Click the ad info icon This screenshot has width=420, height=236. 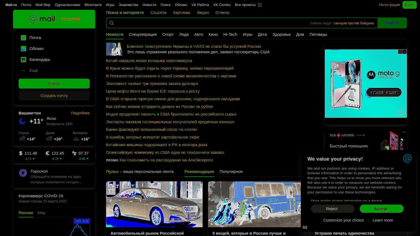[x=400, y=52]
